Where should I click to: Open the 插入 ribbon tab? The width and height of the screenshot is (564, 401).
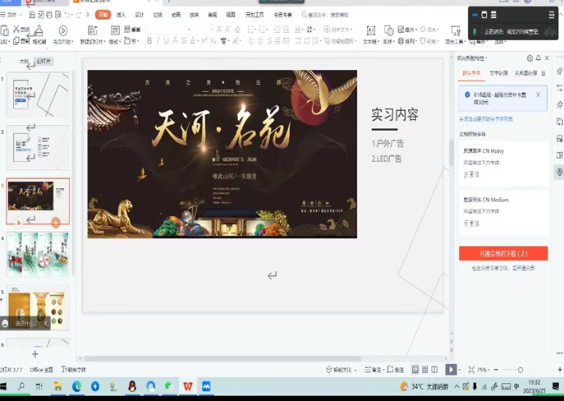(122, 15)
